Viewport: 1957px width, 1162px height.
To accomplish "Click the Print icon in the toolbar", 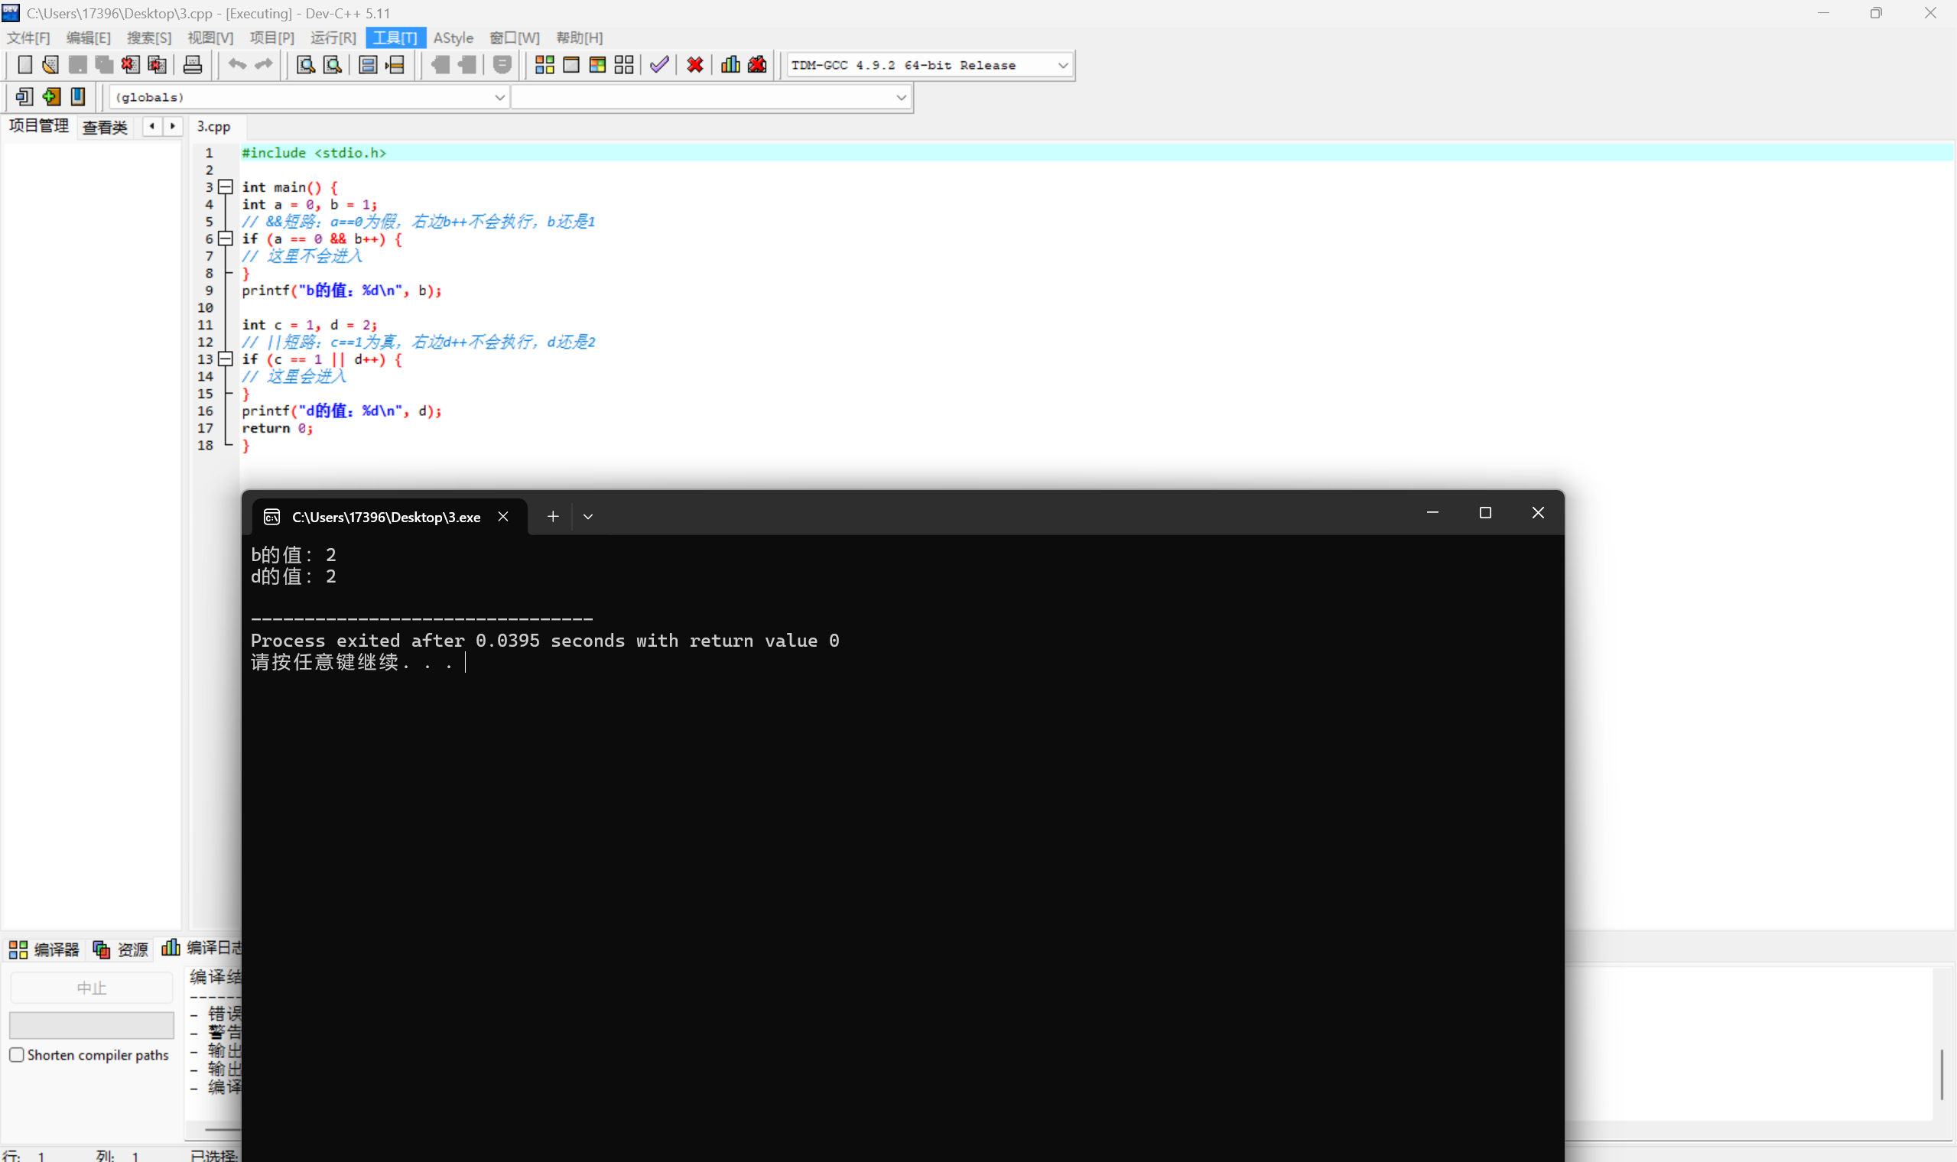I will click(x=193, y=65).
